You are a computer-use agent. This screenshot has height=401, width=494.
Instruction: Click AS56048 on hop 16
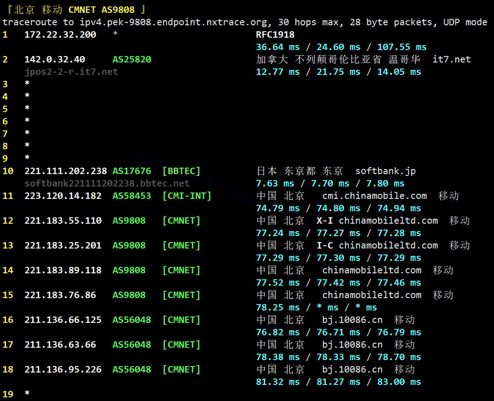pos(132,320)
